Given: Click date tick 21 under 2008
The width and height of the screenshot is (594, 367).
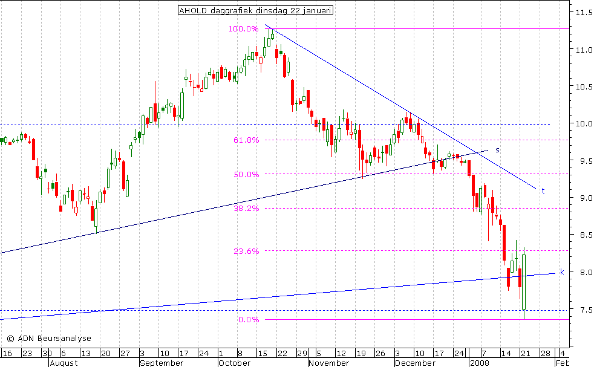Looking at the screenshot, I should [x=525, y=354].
